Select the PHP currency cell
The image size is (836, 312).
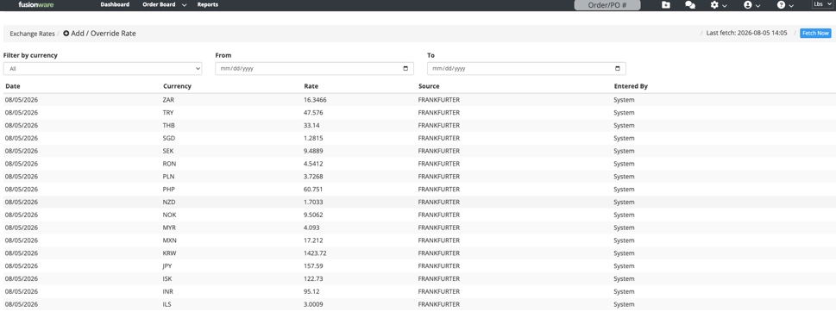tap(168, 190)
